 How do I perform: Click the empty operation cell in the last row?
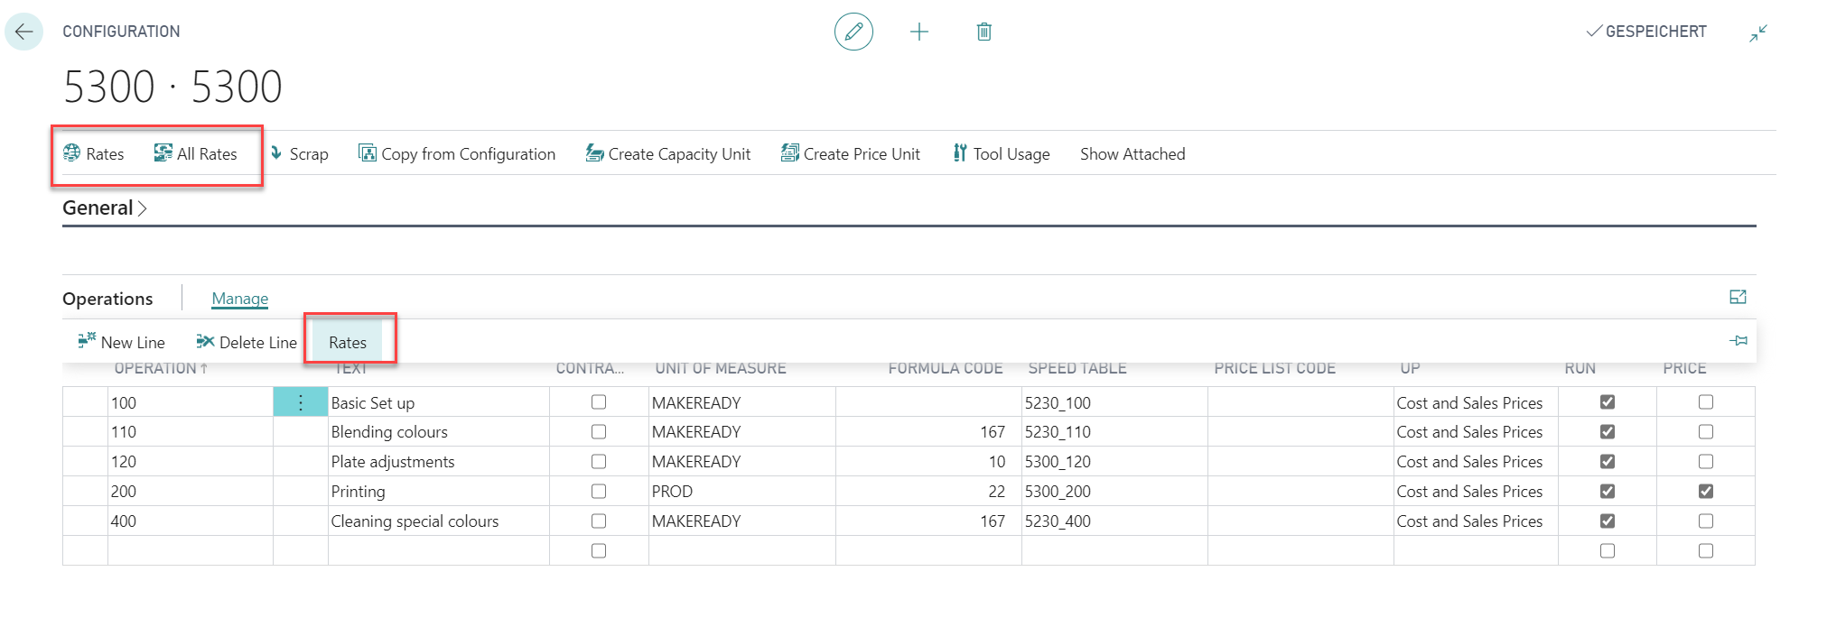click(191, 551)
